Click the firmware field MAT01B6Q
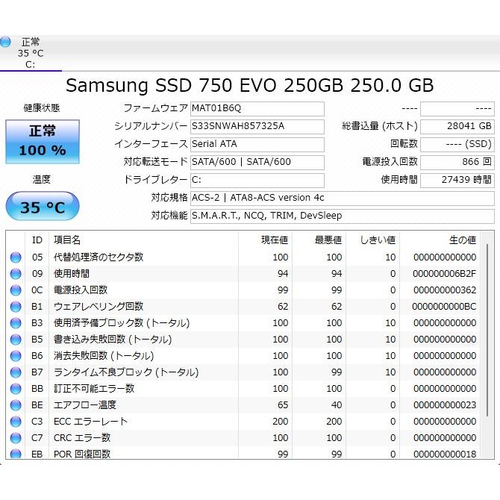Image resolution: width=500 pixels, height=500 pixels. point(257,109)
